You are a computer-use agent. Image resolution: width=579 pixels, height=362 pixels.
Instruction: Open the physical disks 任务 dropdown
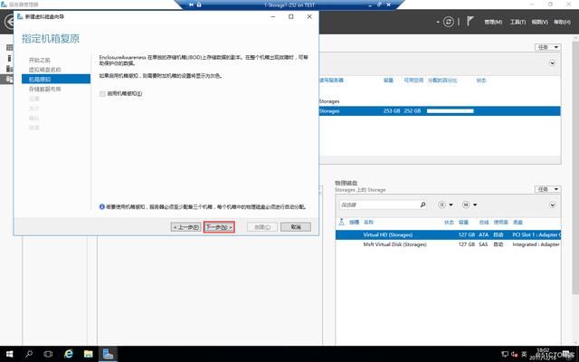pyautogui.click(x=547, y=189)
